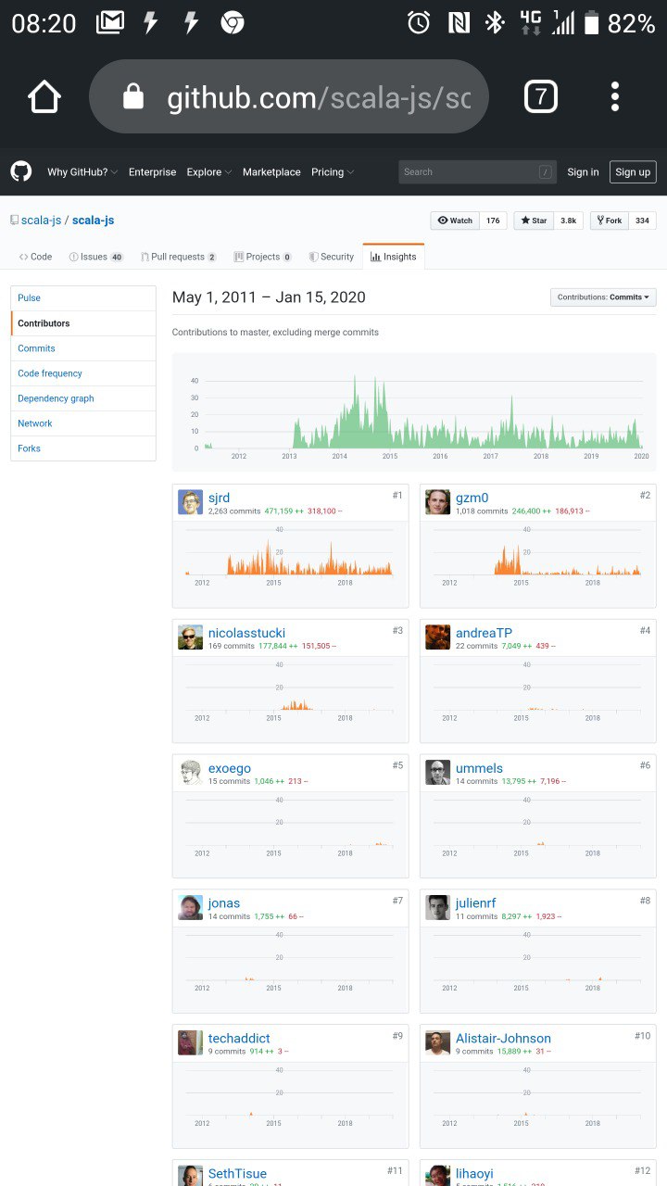667x1186 pixels.
Task: Click nicolasstucki's avatar
Action: (x=190, y=637)
